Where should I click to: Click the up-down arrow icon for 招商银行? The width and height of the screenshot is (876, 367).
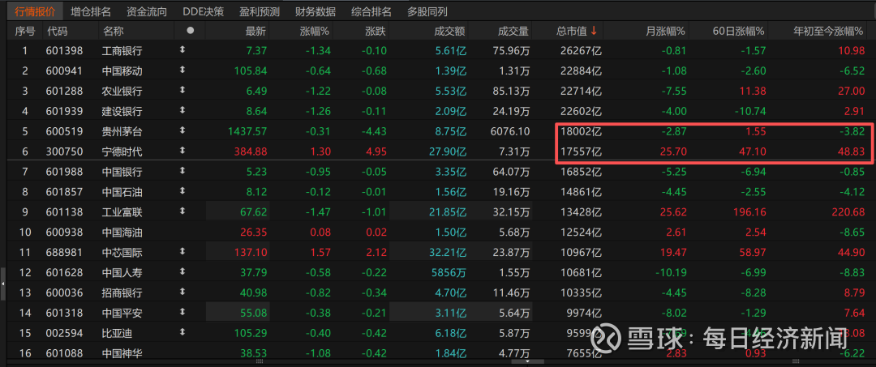click(x=182, y=292)
